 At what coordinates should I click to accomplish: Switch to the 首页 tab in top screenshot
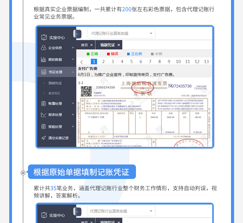click(84, 45)
